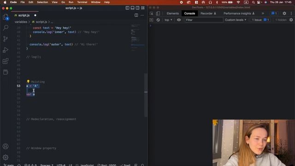This screenshot has height=166, width=295.
Task: Open Source Control view in activity bar
Action: 6,39
